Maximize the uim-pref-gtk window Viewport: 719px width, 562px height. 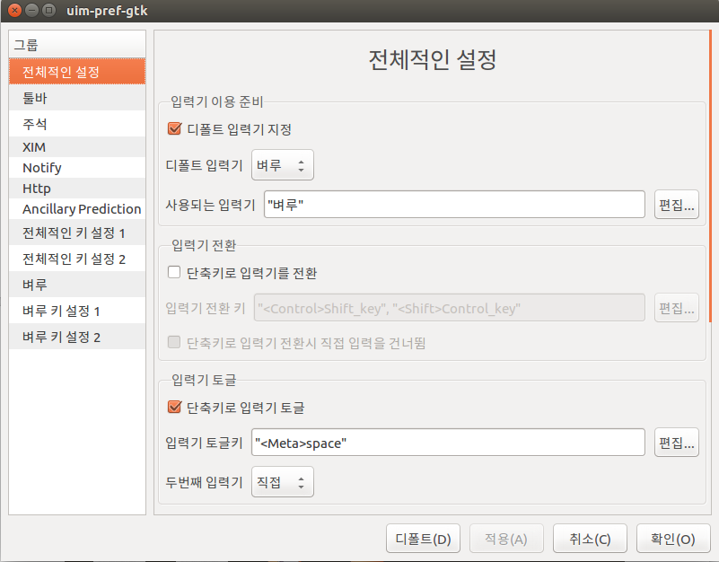[48, 10]
